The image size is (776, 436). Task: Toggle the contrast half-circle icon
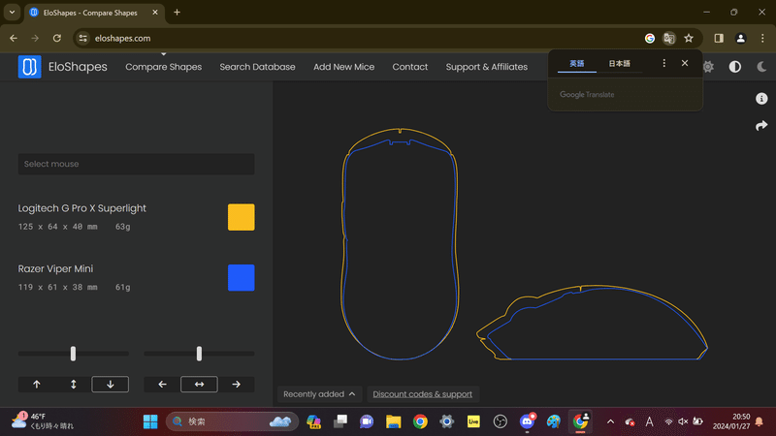point(735,67)
